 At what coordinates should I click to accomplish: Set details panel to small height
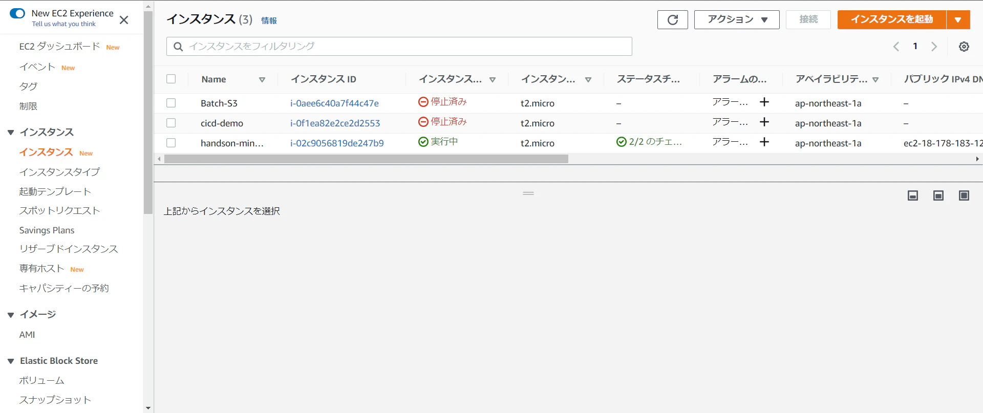pos(912,195)
